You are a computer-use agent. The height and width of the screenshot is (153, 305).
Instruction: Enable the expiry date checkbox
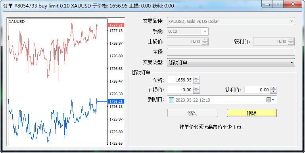(171, 100)
